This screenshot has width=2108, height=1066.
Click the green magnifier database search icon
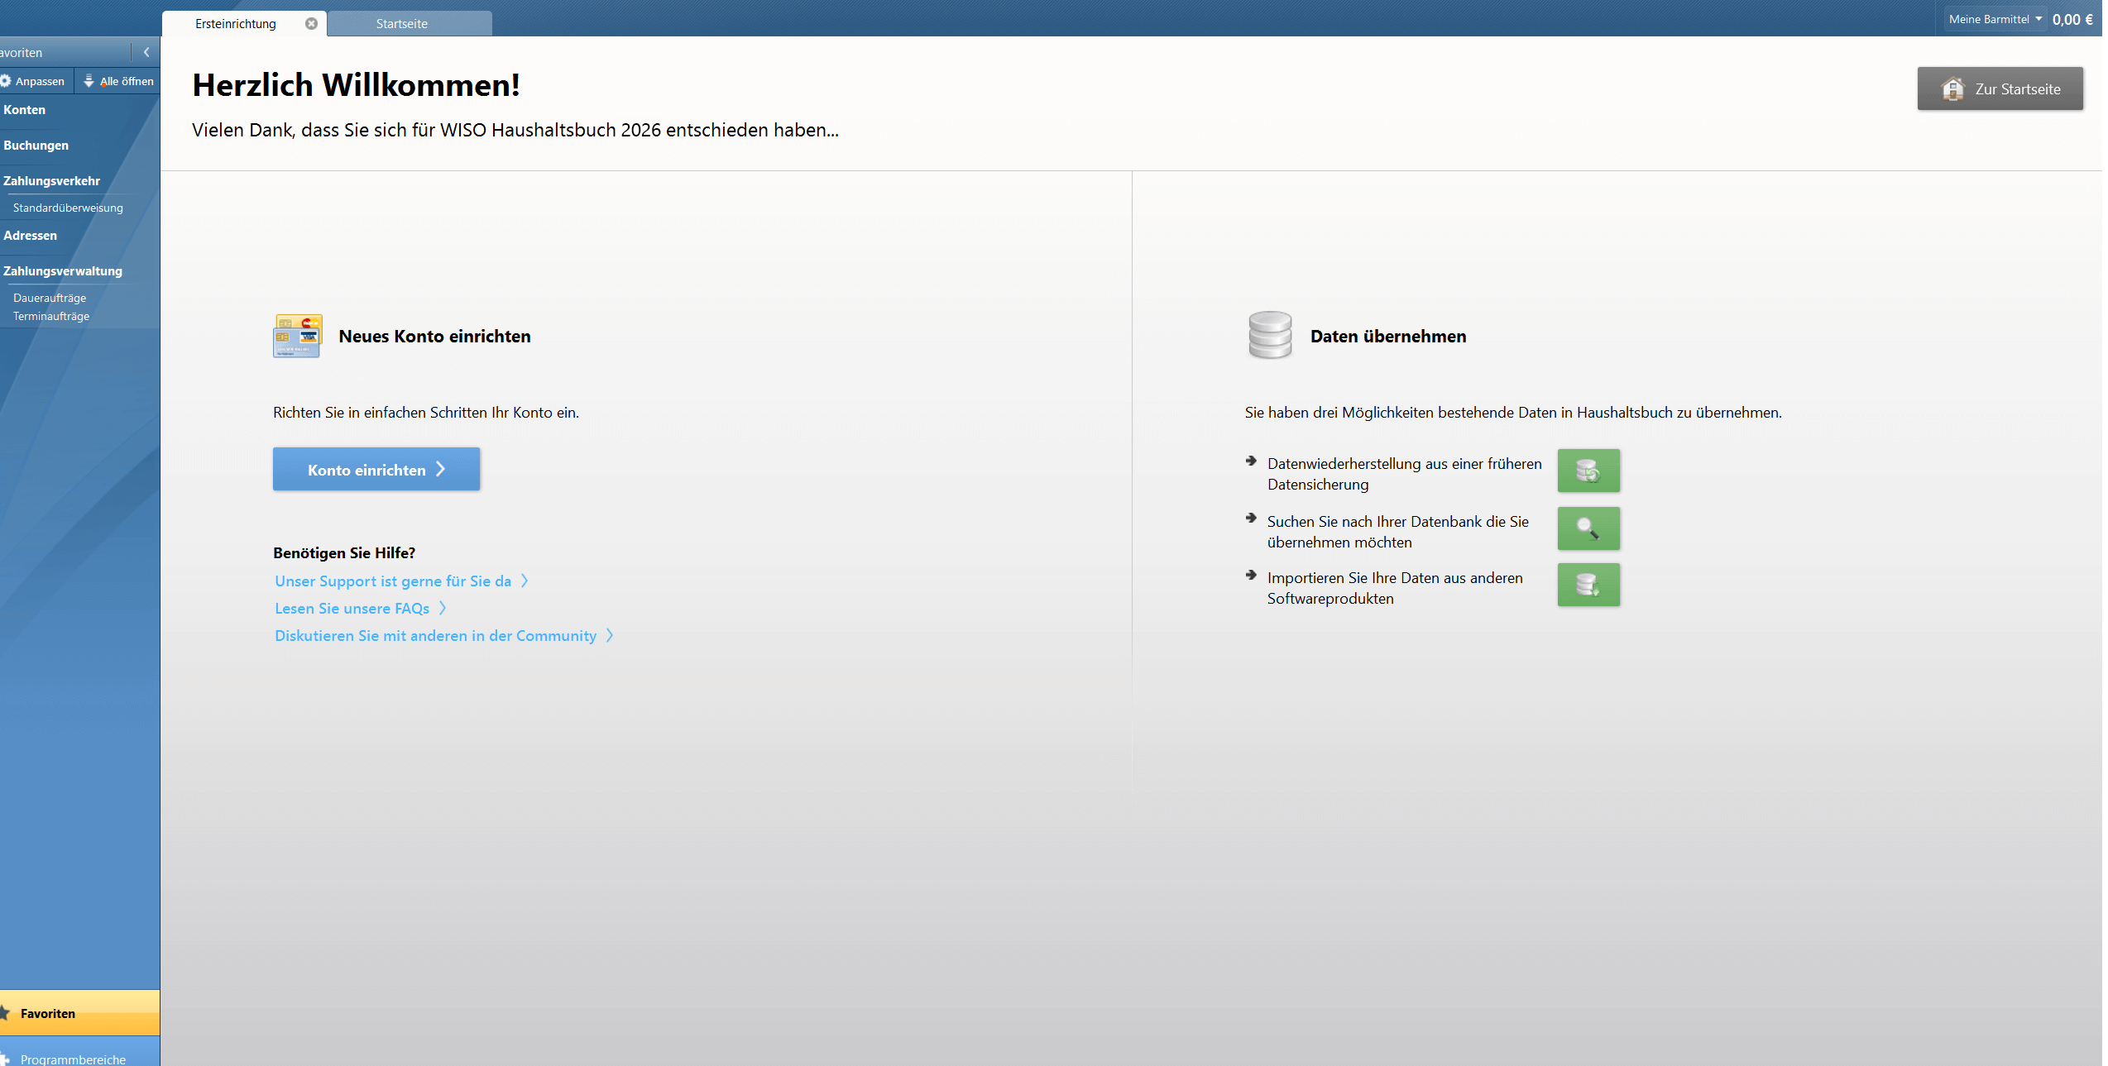tap(1588, 528)
